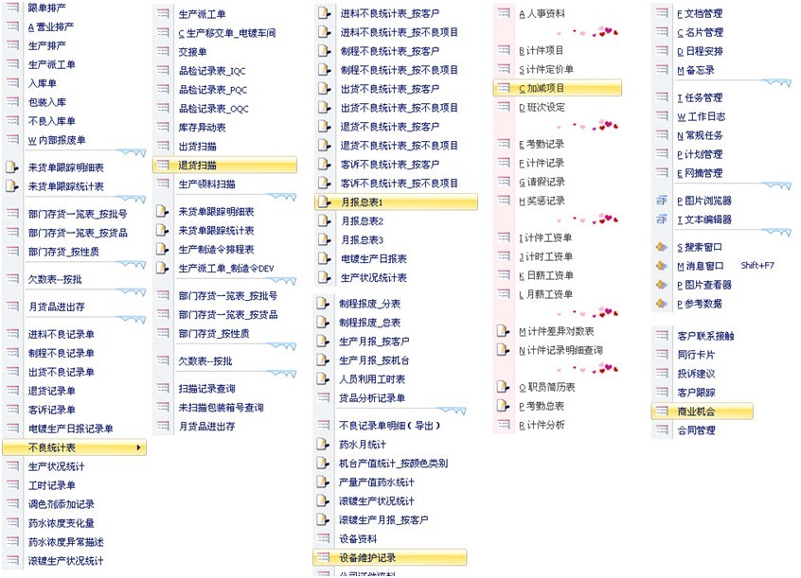Screen dimensions: 801x578
Task: Select the 调色剂添加记录 menu item
Action: (x=61, y=504)
